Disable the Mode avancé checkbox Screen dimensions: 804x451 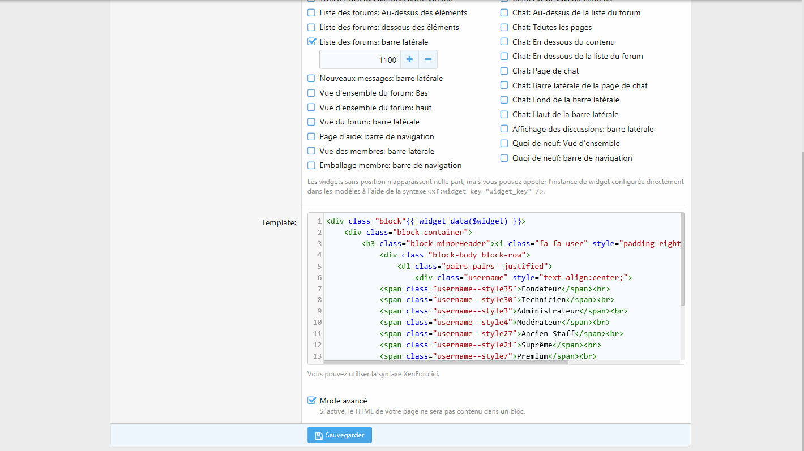(311, 401)
